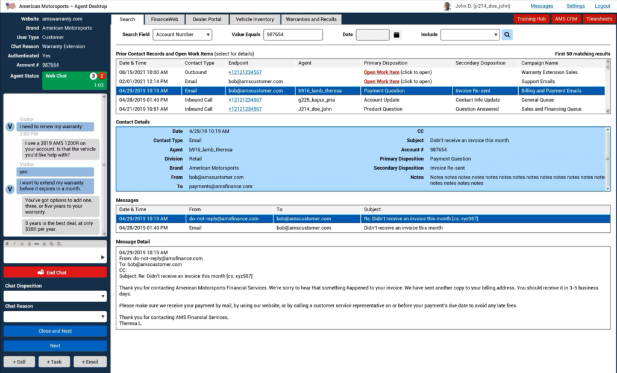The image size is (617, 373).
Task: Click bob@amscustomer.com in 02/01/2021 row
Action: coord(255,81)
